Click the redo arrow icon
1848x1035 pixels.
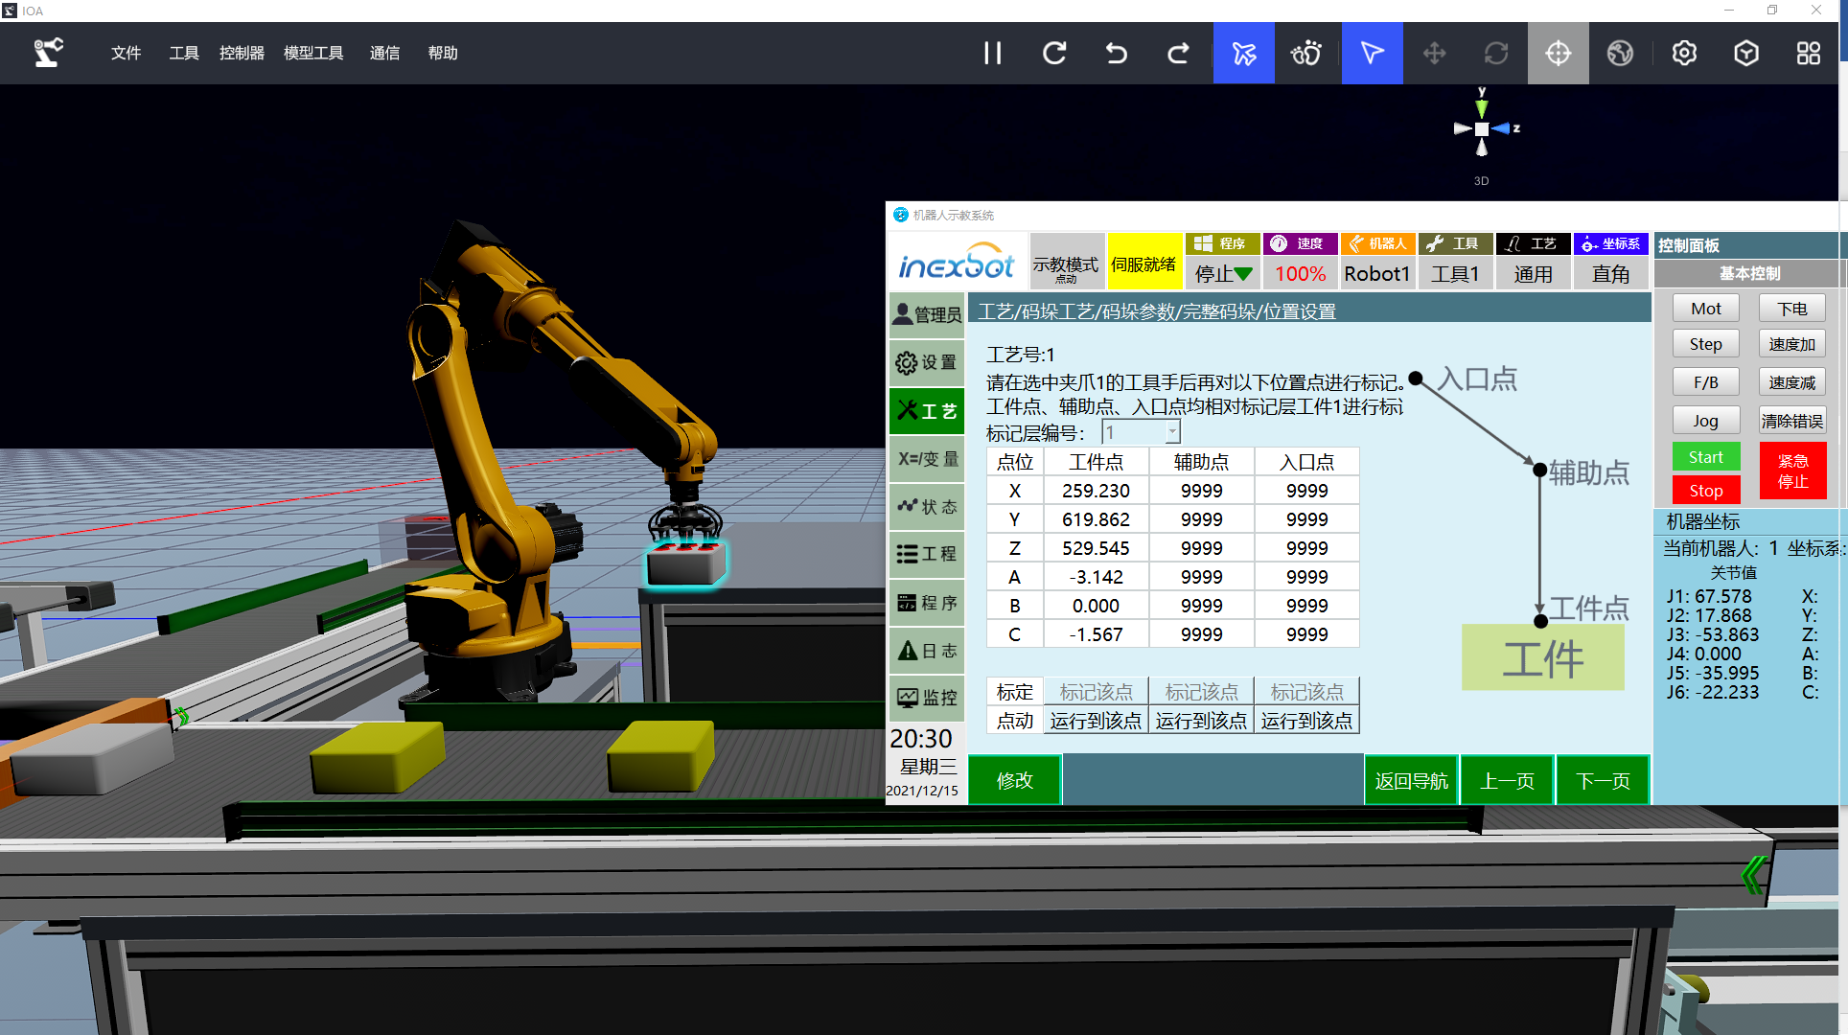point(1178,53)
